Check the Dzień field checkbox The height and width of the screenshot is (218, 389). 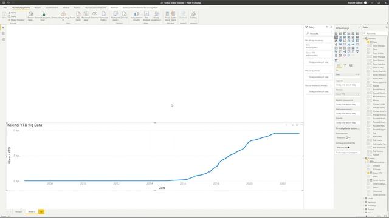pyautogui.click(x=368, y=50)
